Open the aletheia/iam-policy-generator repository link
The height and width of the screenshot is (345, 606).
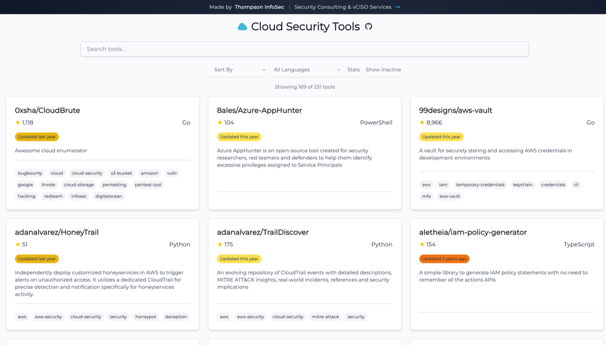pos(473,232)
